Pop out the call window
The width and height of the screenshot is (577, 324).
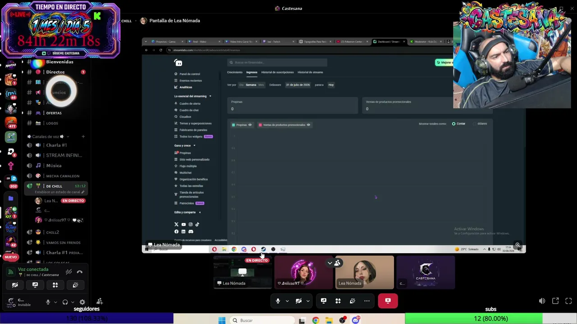point(555,301)
